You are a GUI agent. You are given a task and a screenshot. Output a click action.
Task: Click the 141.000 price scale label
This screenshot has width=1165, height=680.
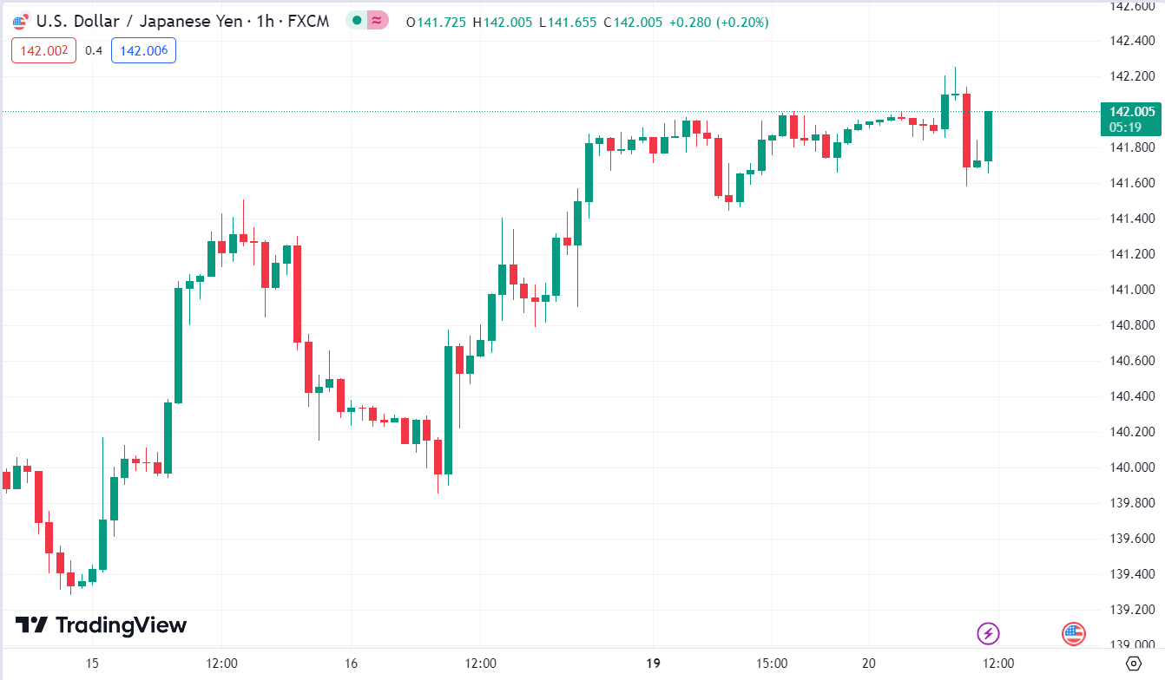1132,289
